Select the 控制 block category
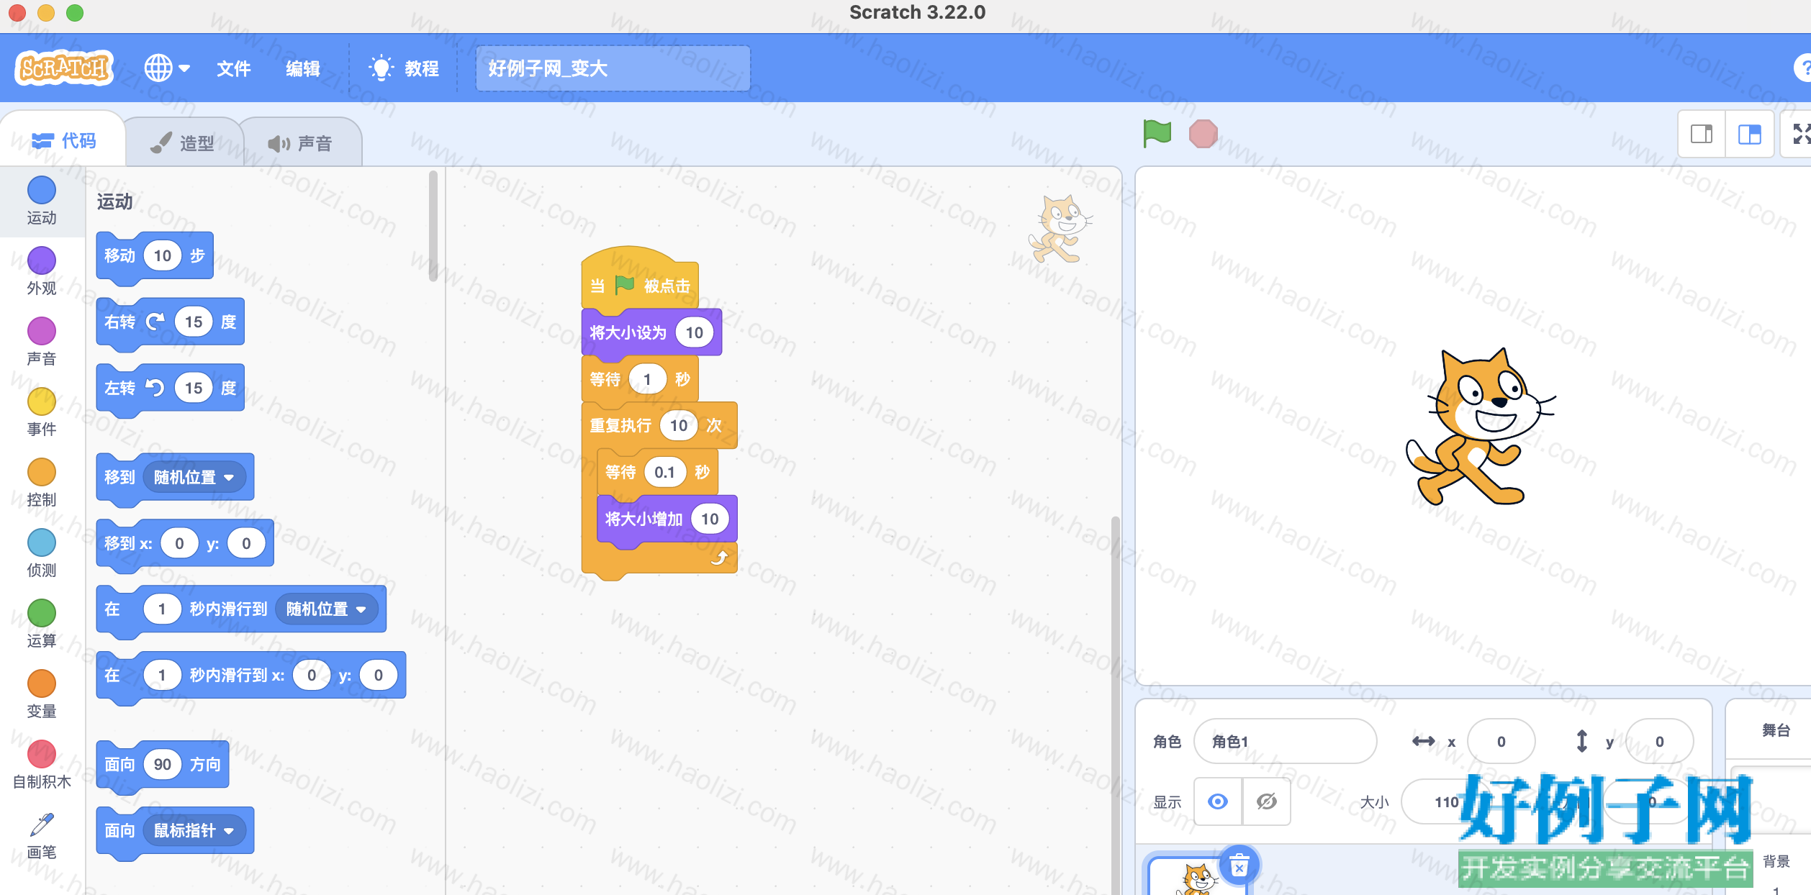Viewport: 1811px width, 895px height. pyautogui.click(x=41, y=483)
